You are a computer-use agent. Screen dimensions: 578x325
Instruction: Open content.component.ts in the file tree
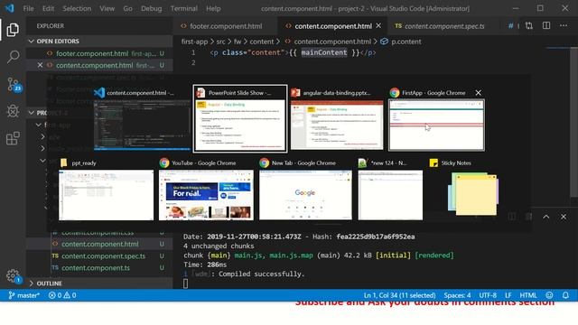coord(99,268)
